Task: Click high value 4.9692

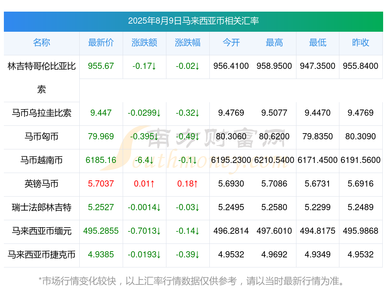Action: pyautogui.click(x=274, y=254)
